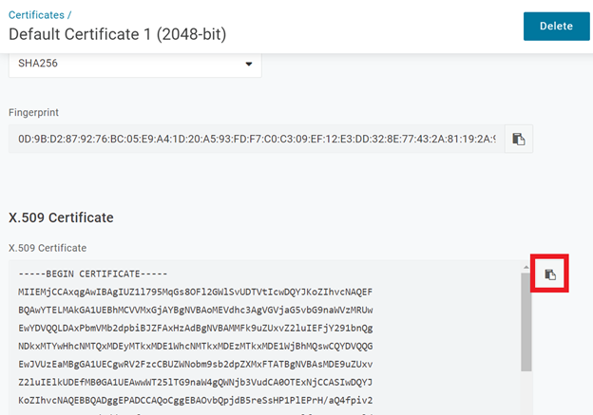
Task: Click the bold X.509 Certificate heading
Action: [x=61, y=217]
